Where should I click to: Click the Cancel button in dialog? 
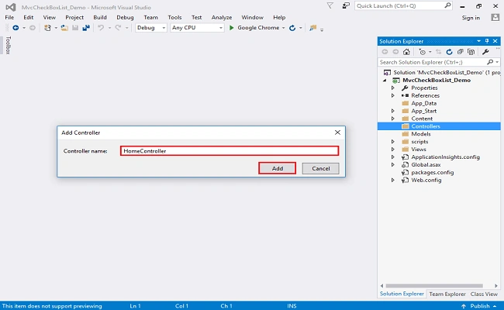click(320, 168)
